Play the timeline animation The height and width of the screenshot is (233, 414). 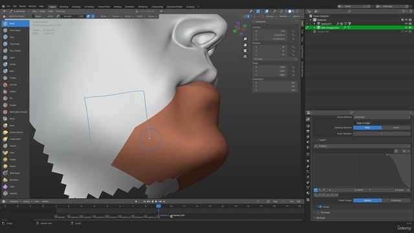[156, 201]
